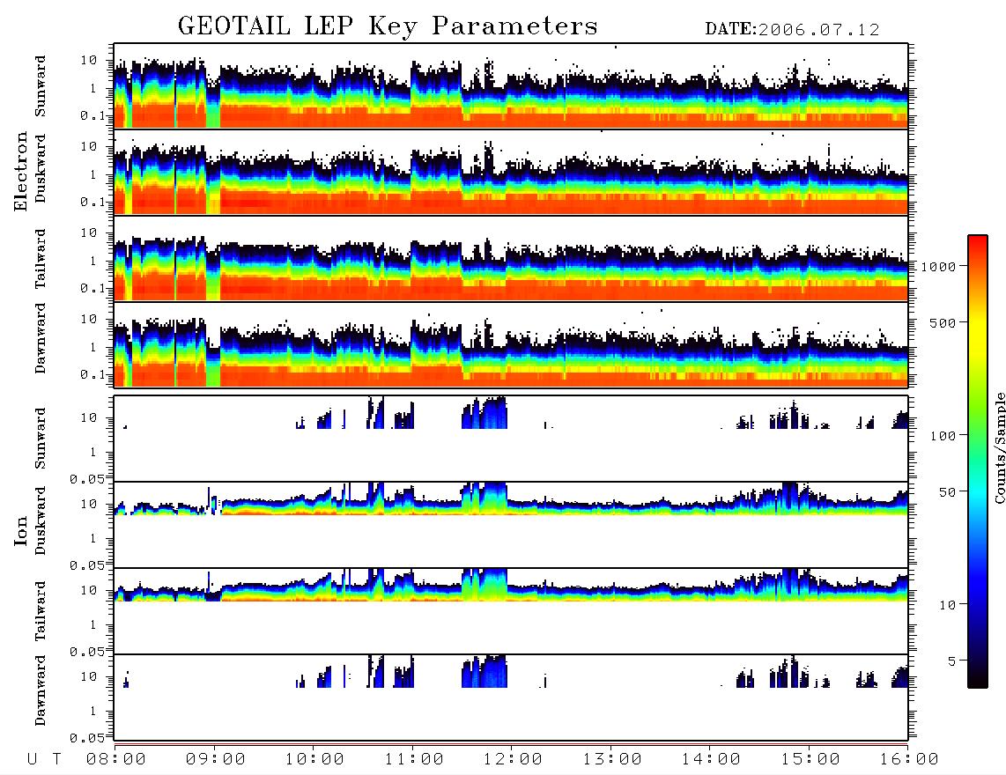Click '0.05' tick of Ion Dawnward panel

click(x=86, y=738)
